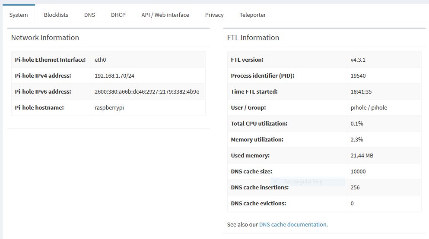Viewport: 429px width, 239px height.
Task: Click the Pi-hole hostname label
Action: (39, 107)
